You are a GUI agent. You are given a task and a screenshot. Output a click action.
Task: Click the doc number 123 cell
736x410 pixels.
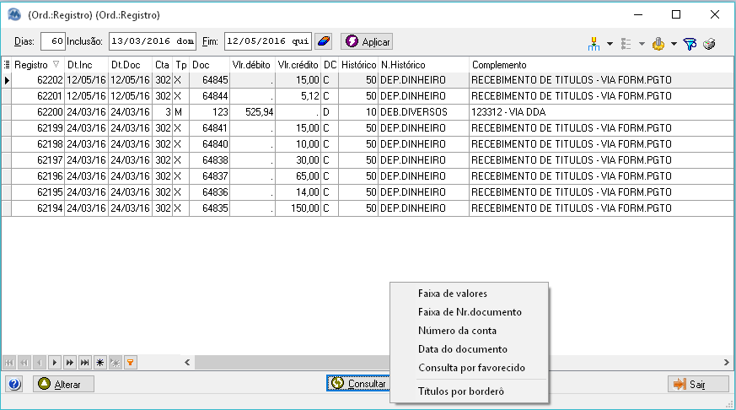coord(209,112)
